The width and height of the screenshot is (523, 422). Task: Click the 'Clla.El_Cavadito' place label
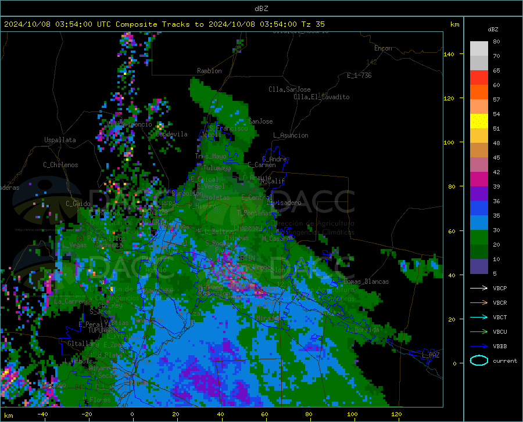click(321, 97)
